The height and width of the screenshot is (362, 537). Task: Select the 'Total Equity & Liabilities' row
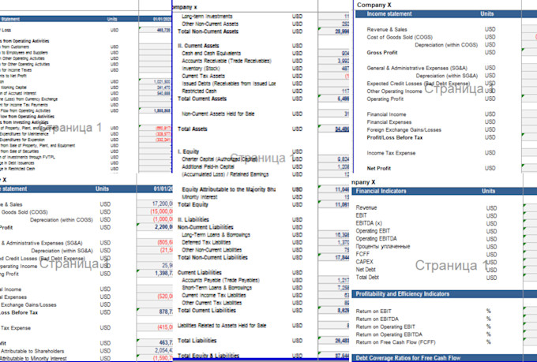208,356
